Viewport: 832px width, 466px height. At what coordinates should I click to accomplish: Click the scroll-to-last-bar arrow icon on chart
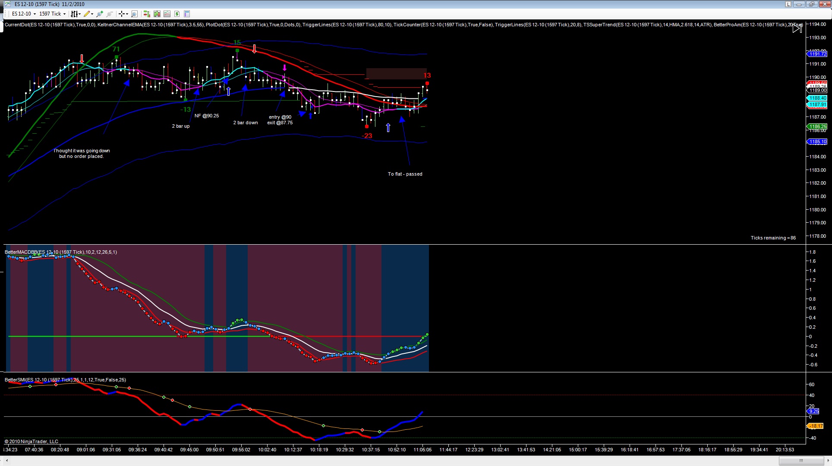pyautogui.click(x=797, y=28)
